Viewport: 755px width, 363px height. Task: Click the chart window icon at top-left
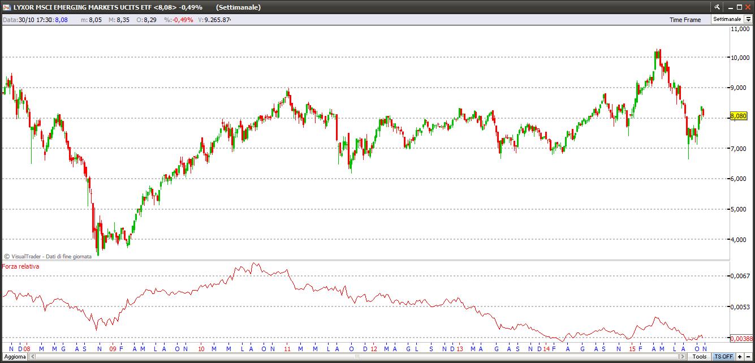point(7,7)
